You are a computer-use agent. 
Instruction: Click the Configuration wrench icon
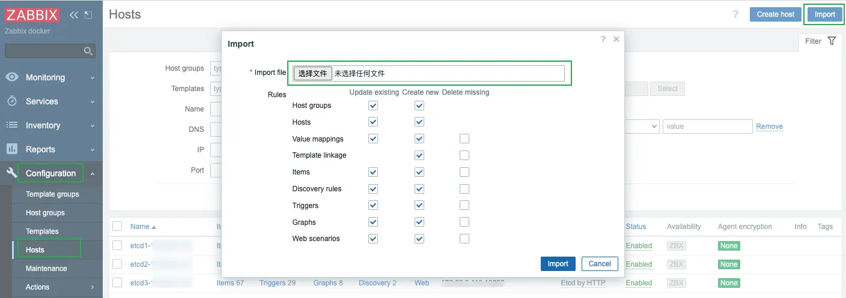click(x=11, y=173)
